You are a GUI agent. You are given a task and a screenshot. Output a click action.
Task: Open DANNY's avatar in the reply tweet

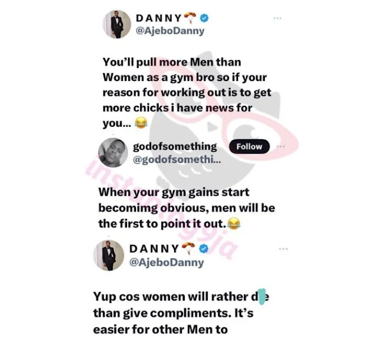109,255
